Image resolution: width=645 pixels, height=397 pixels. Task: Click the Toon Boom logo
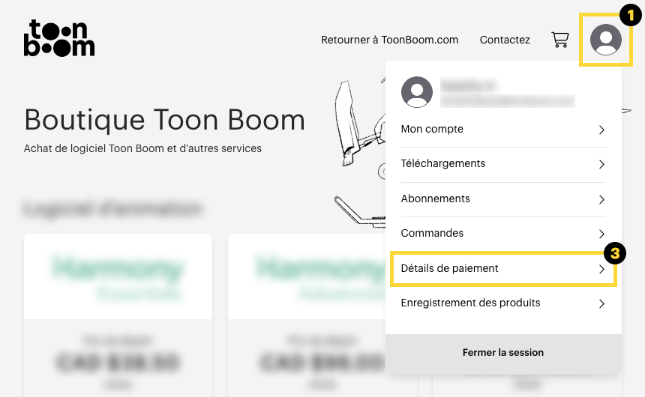coord(59,37)
